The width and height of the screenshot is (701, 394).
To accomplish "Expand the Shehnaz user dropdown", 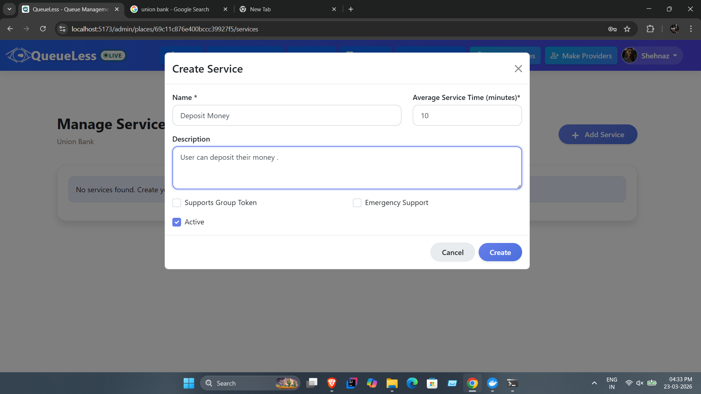I will [x=652, y=56].
